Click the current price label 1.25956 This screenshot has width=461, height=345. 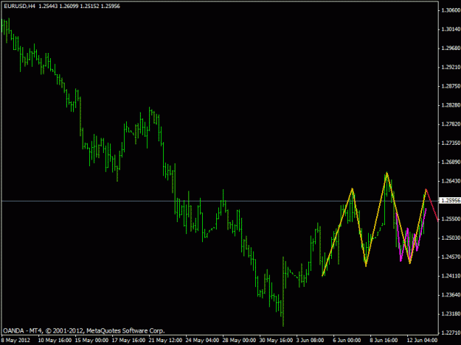450,201
